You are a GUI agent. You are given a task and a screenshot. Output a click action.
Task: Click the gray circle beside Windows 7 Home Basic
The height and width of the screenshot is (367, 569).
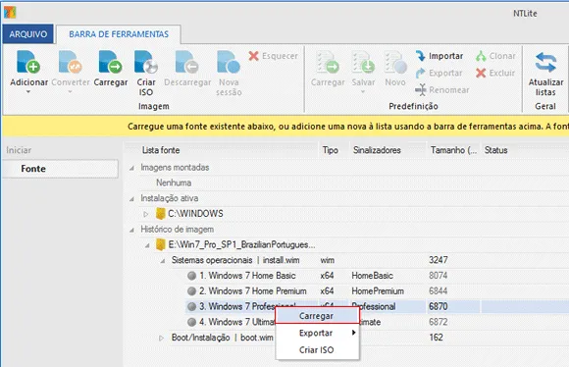point(191,276)
